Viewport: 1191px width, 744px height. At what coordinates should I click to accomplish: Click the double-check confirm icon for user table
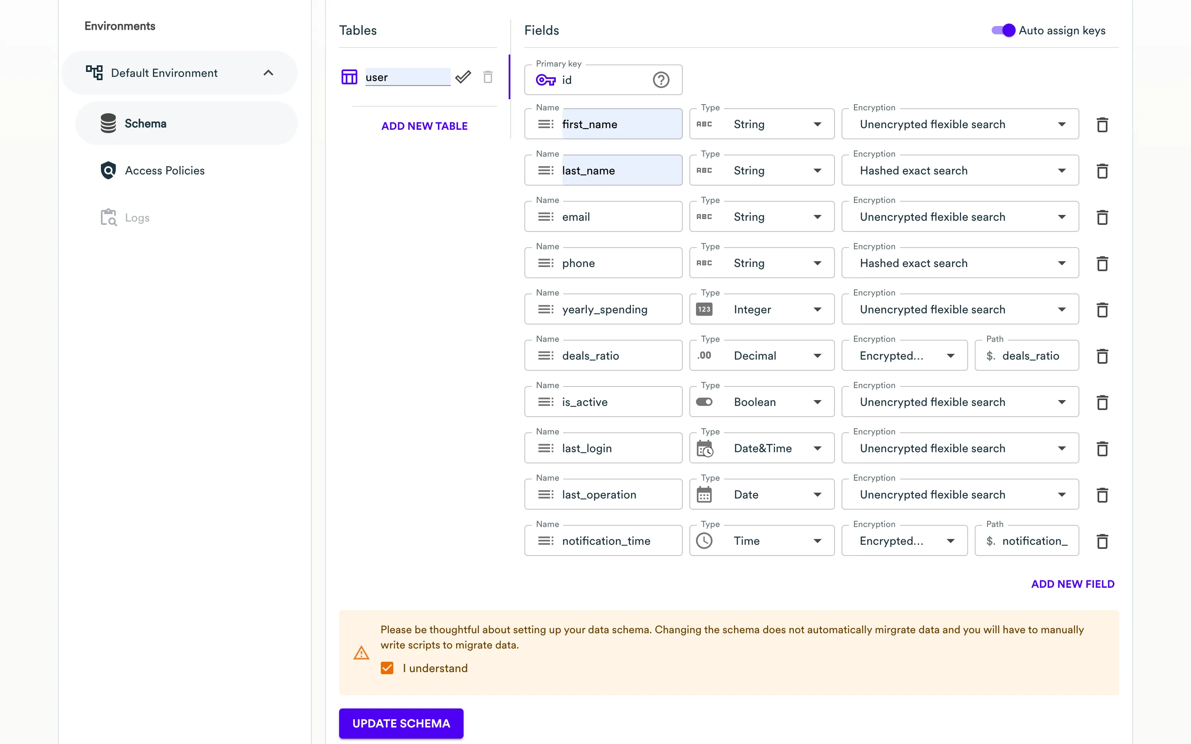(463, 77)
